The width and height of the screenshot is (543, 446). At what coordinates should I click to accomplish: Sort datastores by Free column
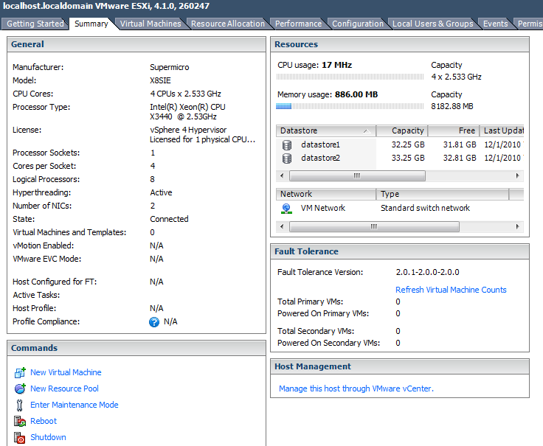[453, 130]
